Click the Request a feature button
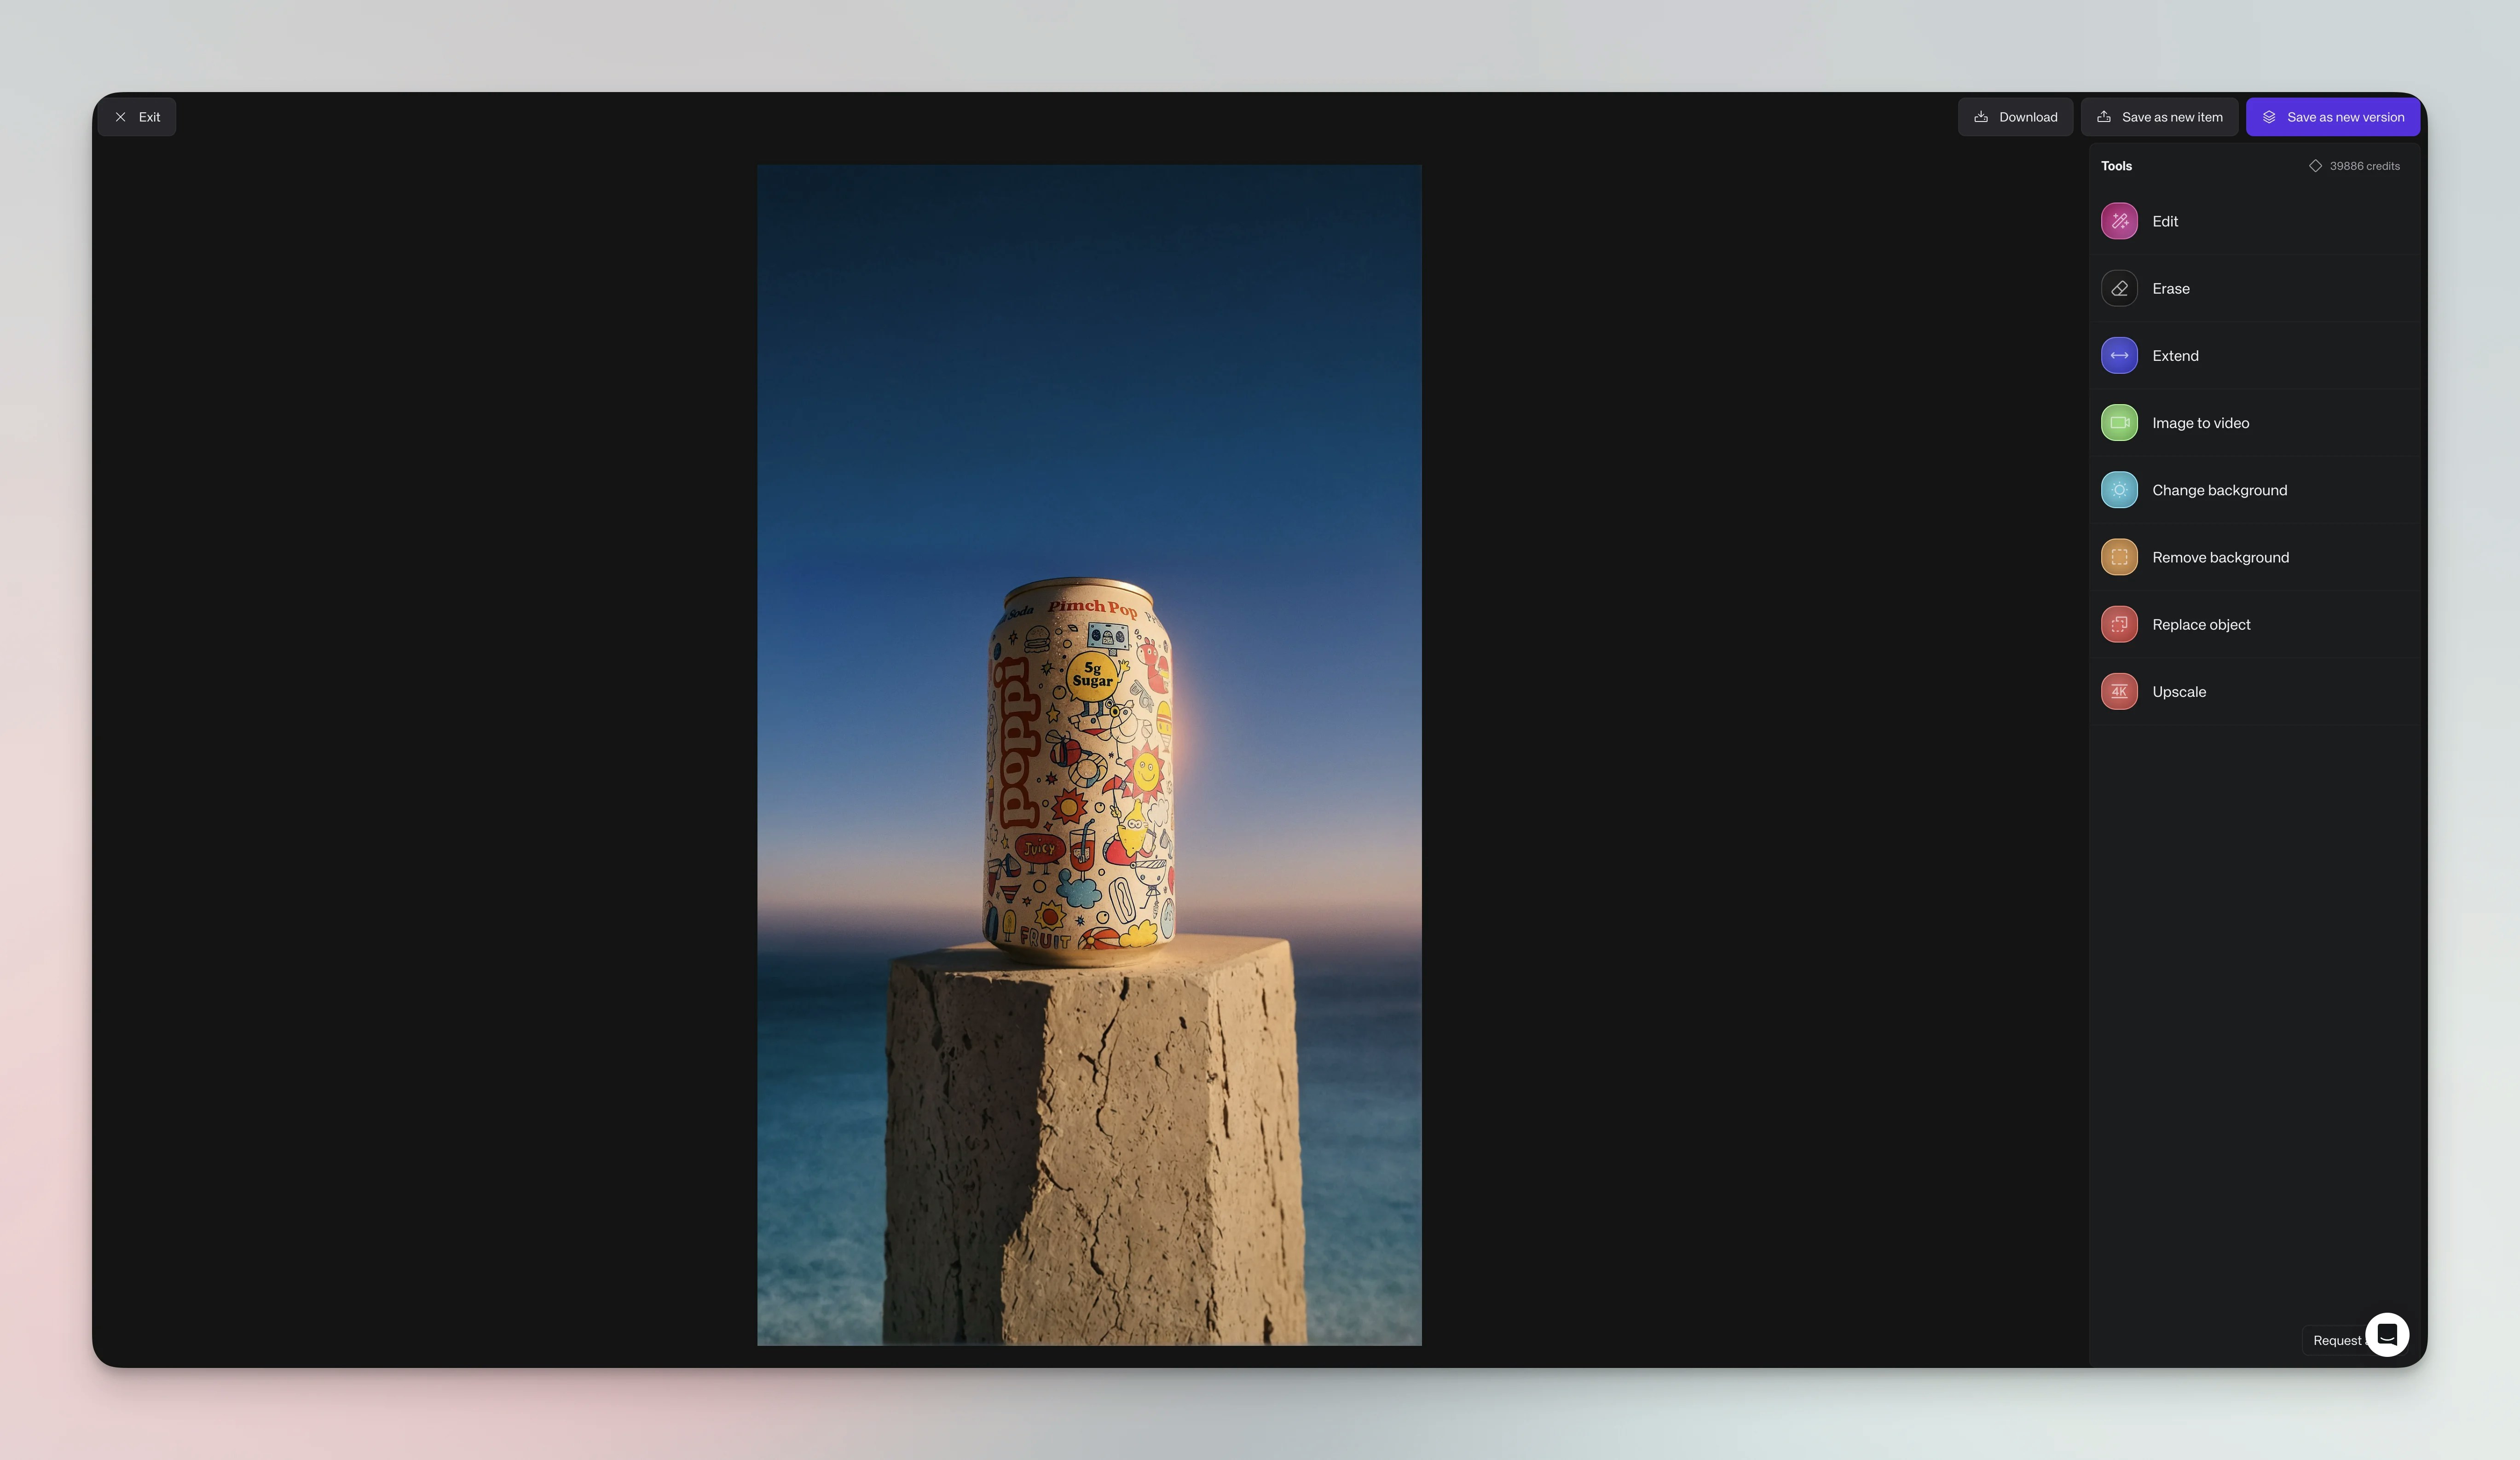This screenshot has width=2520, height=1460. tap(2337, 1340)
